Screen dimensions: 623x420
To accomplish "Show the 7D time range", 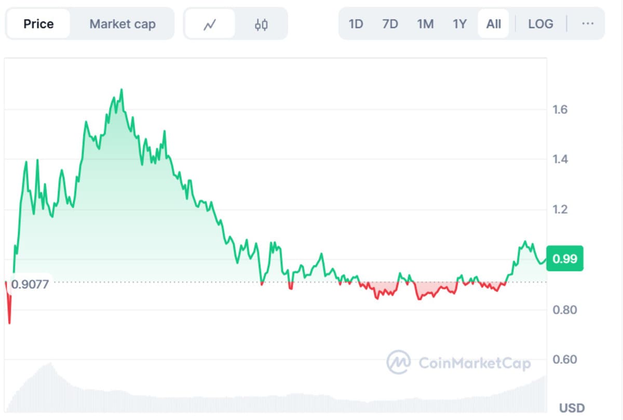I will coord(390,24).
